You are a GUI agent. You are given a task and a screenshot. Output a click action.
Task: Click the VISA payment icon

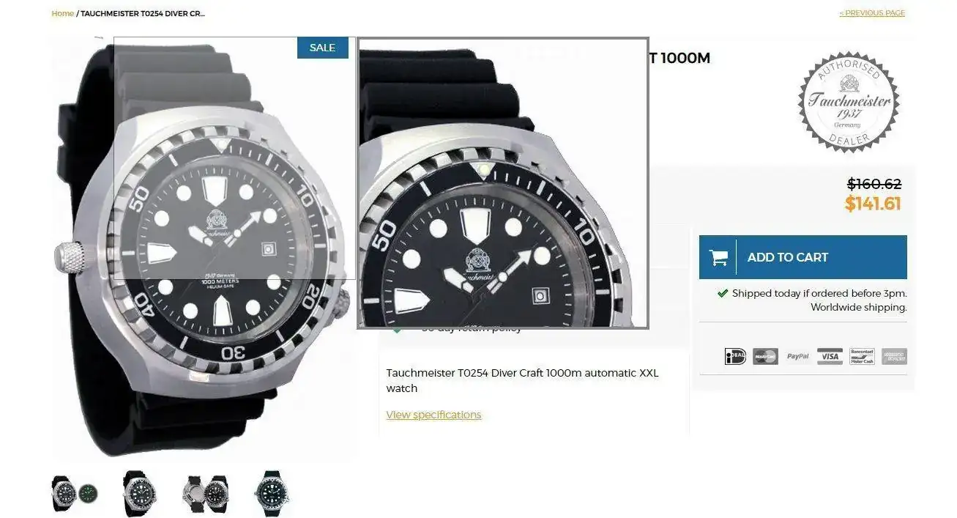click(830, 357)
